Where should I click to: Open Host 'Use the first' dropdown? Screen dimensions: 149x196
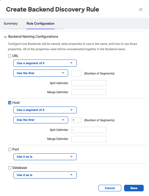pos(41,120)
